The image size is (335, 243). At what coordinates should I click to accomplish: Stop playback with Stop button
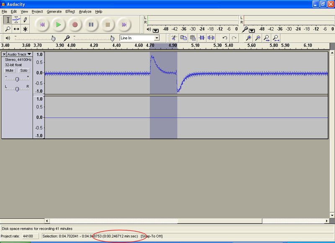click(108, 25)
